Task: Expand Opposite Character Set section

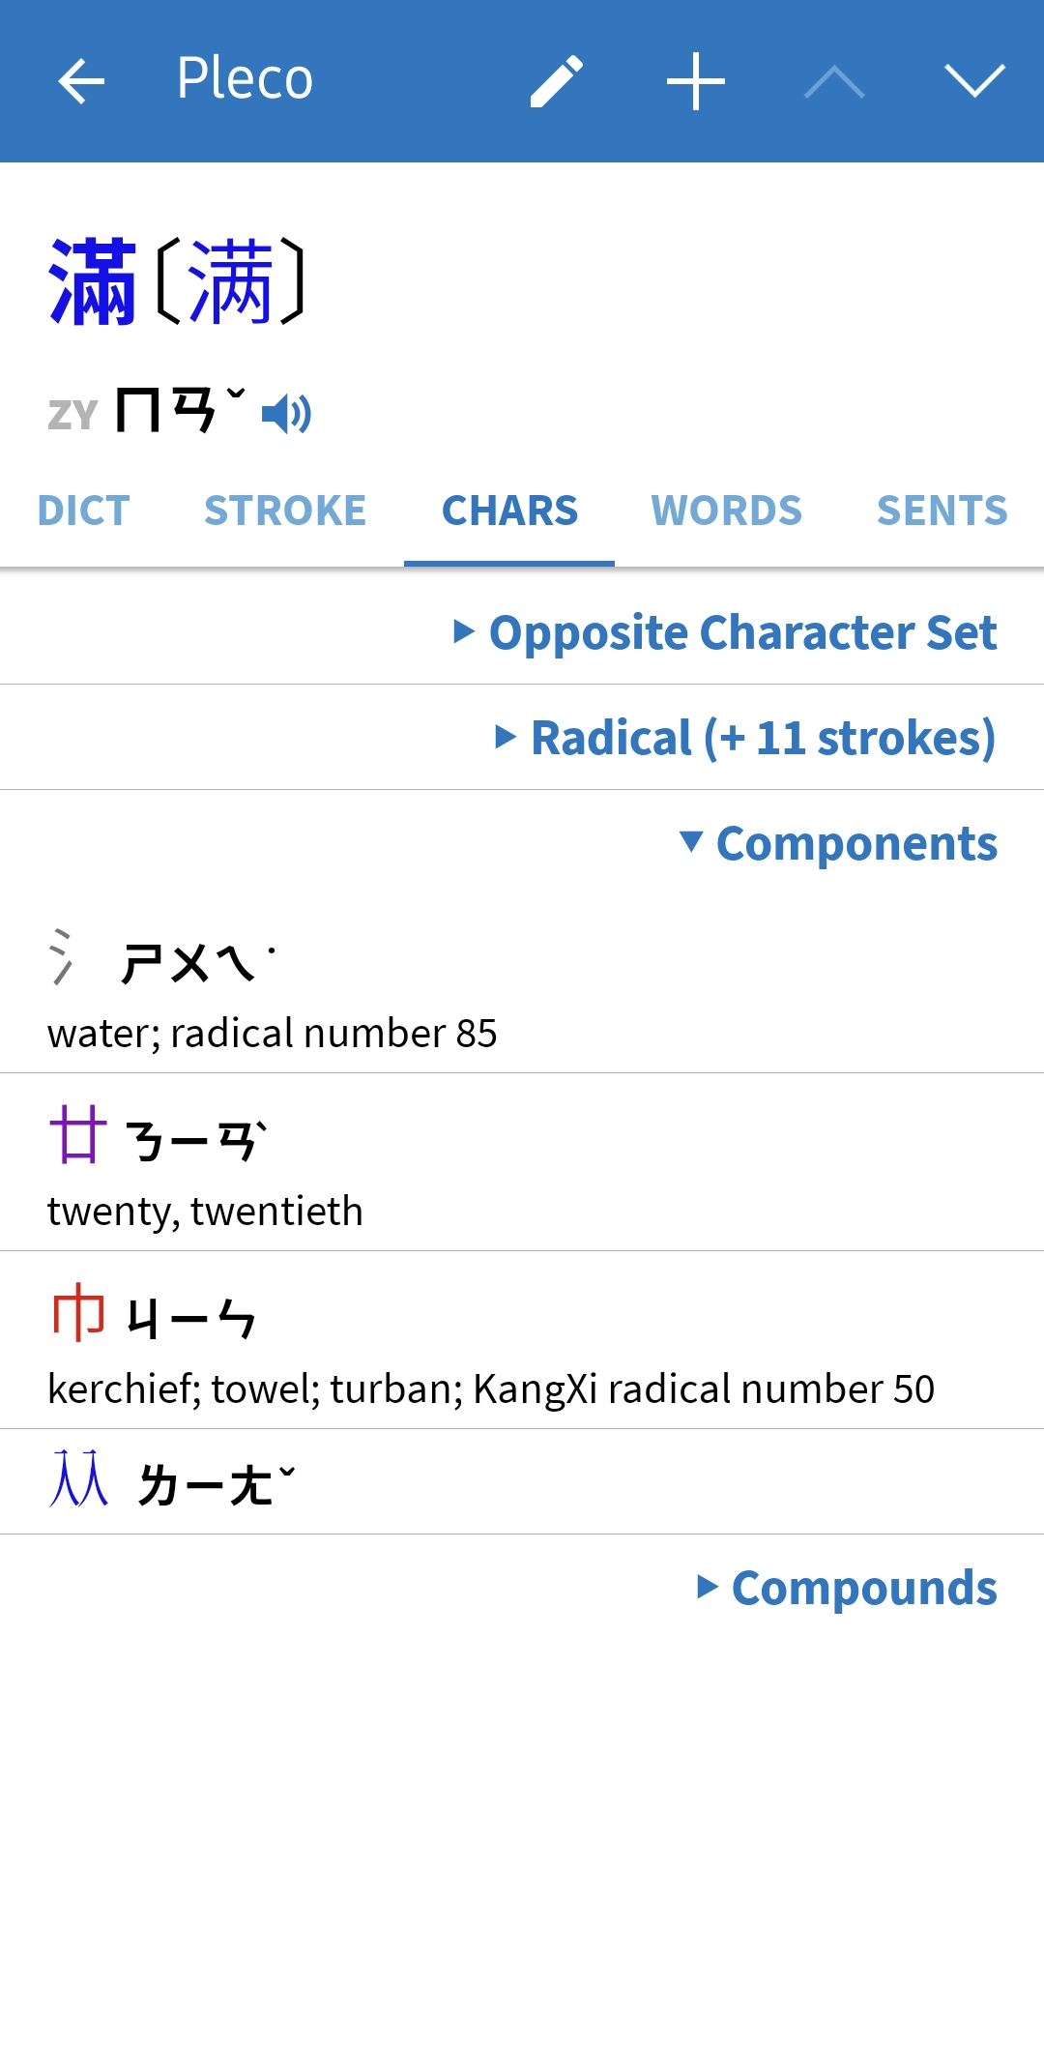Action: (725, 632)
